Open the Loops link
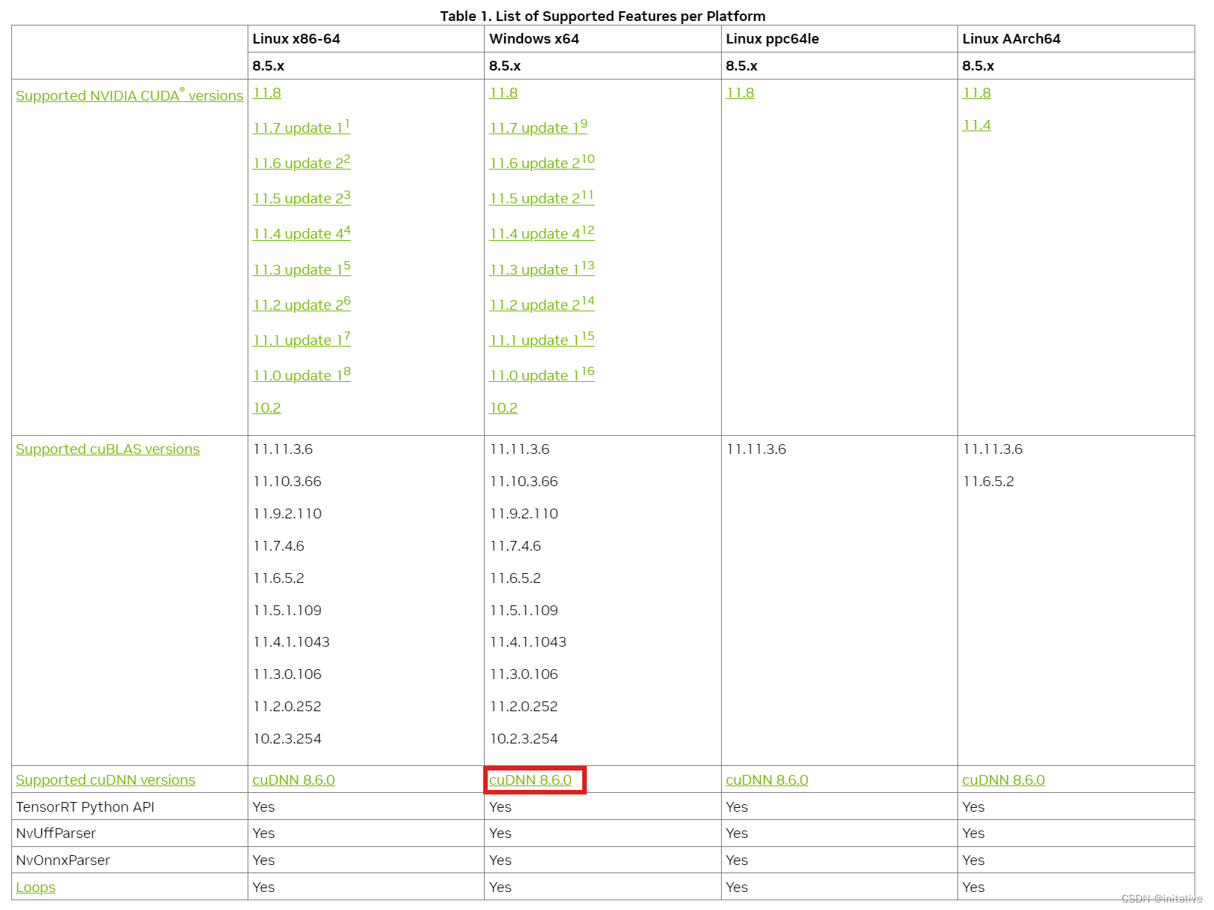Image resolution: width=1214 pixels, height=910 pixels. point(35,887)
